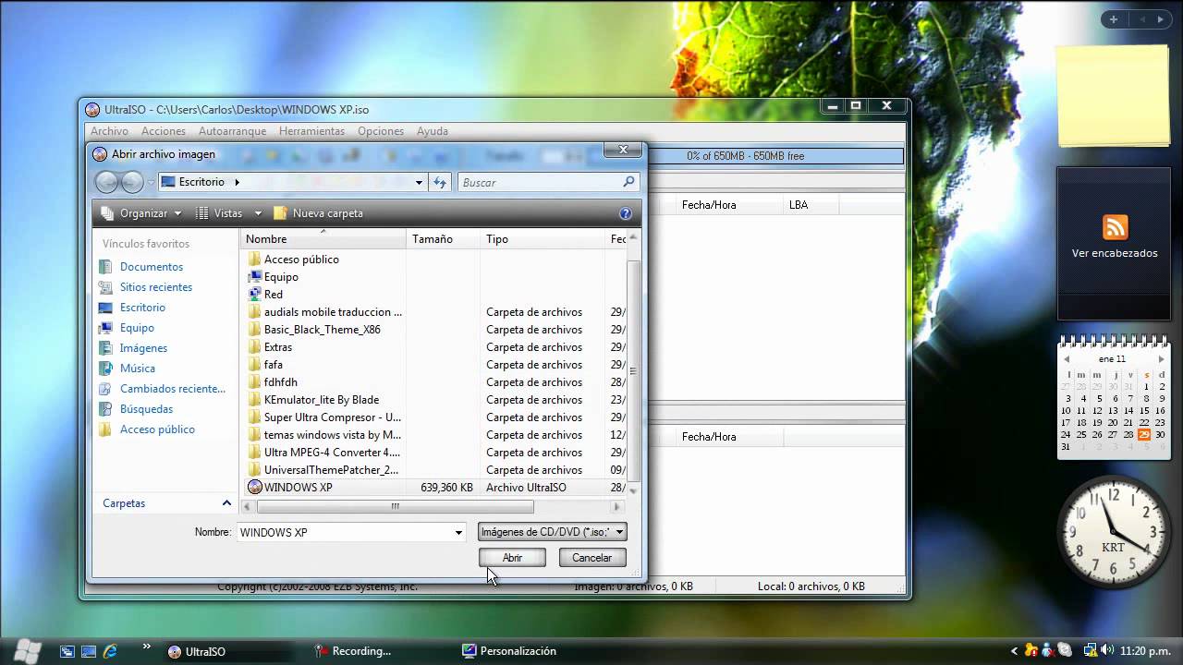This screenshot has width=1183, height=665.
Task: Open the Imágenes de CD/DVD file type dropdown
Action: tap(553, 532)
